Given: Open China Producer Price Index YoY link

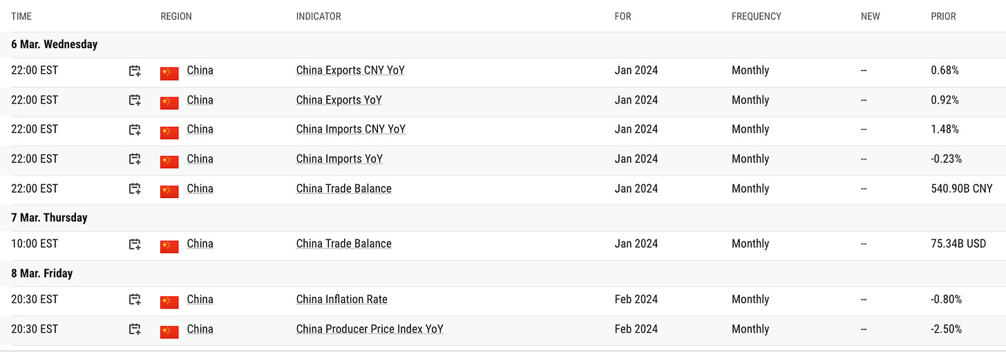Looking at the screenshot, I should (x=370, y=329).
